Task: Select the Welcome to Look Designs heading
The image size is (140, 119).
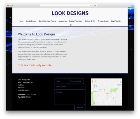Action: click(37, 34)
